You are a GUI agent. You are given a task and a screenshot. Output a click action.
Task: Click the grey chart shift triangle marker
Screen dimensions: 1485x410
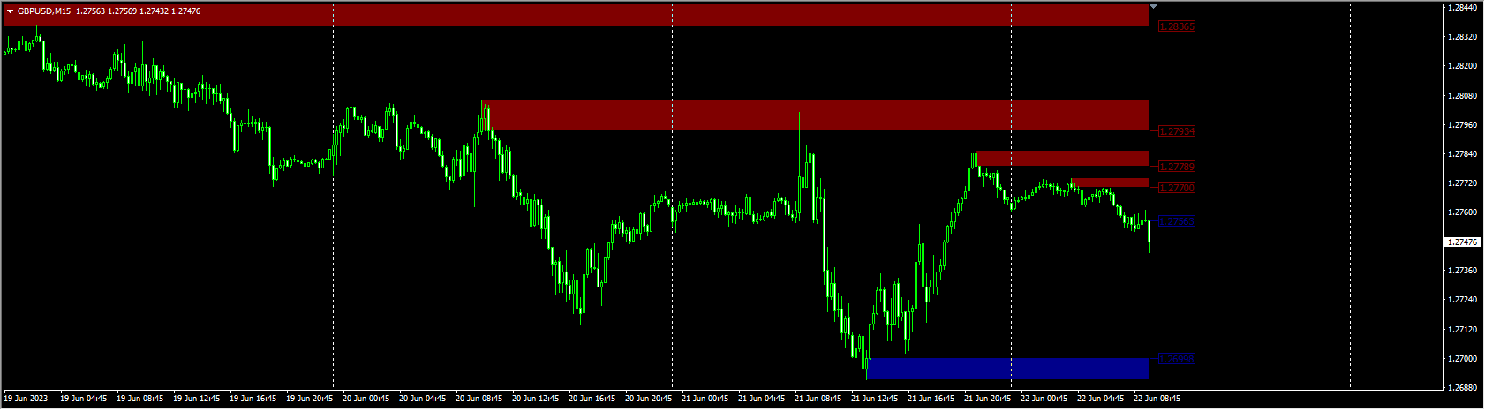click(x=1153, y=7)
